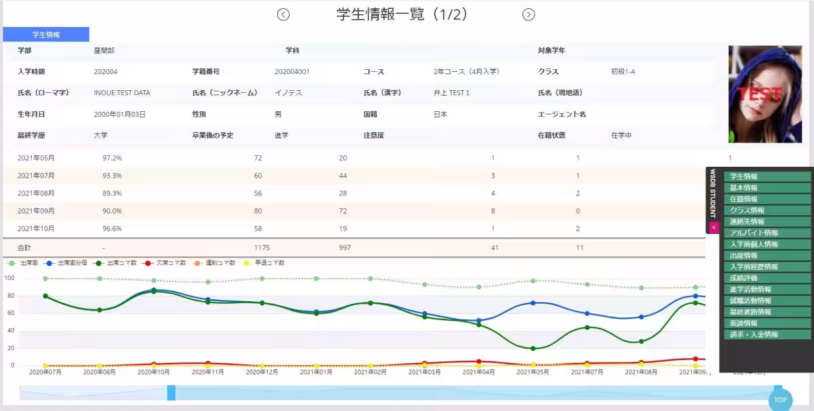The width and height of the screenshot is (814, 411).
Task: Open 就職活動情報 from the sidebar
Action: [x=767, y=301]
